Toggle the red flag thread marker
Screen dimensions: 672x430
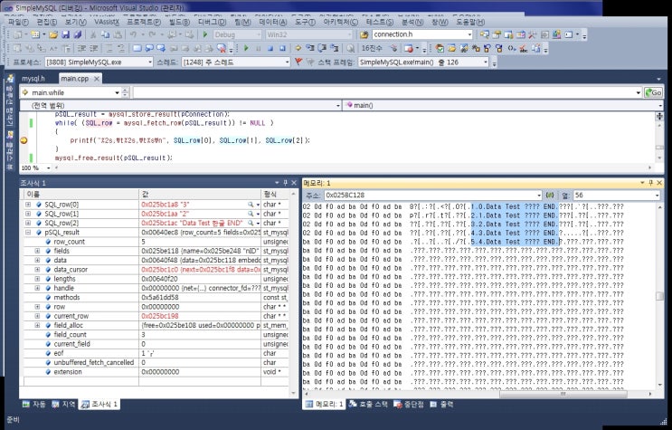tap(298, 62)
